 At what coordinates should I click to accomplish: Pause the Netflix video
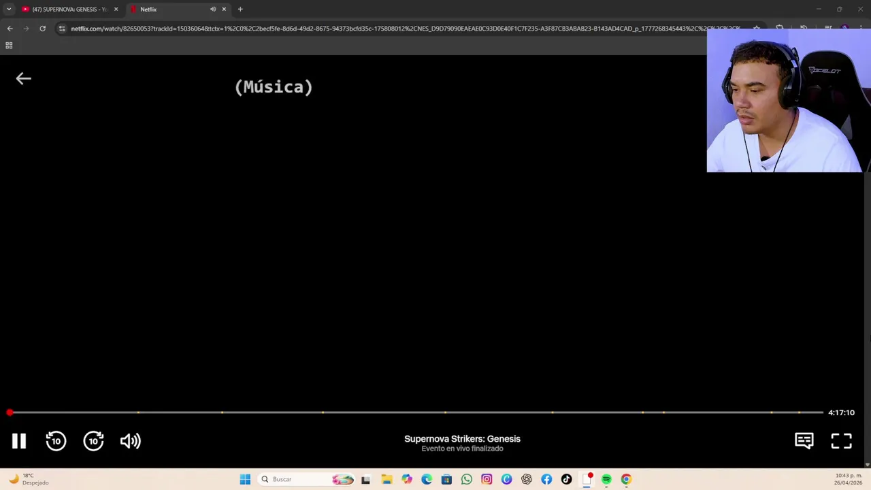19,441
